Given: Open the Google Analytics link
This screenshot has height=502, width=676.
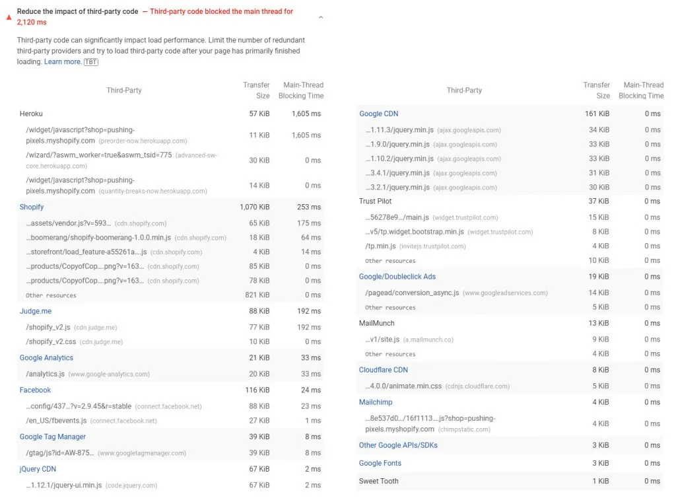Looking at the screenshot, I should [x=48, y=357].
